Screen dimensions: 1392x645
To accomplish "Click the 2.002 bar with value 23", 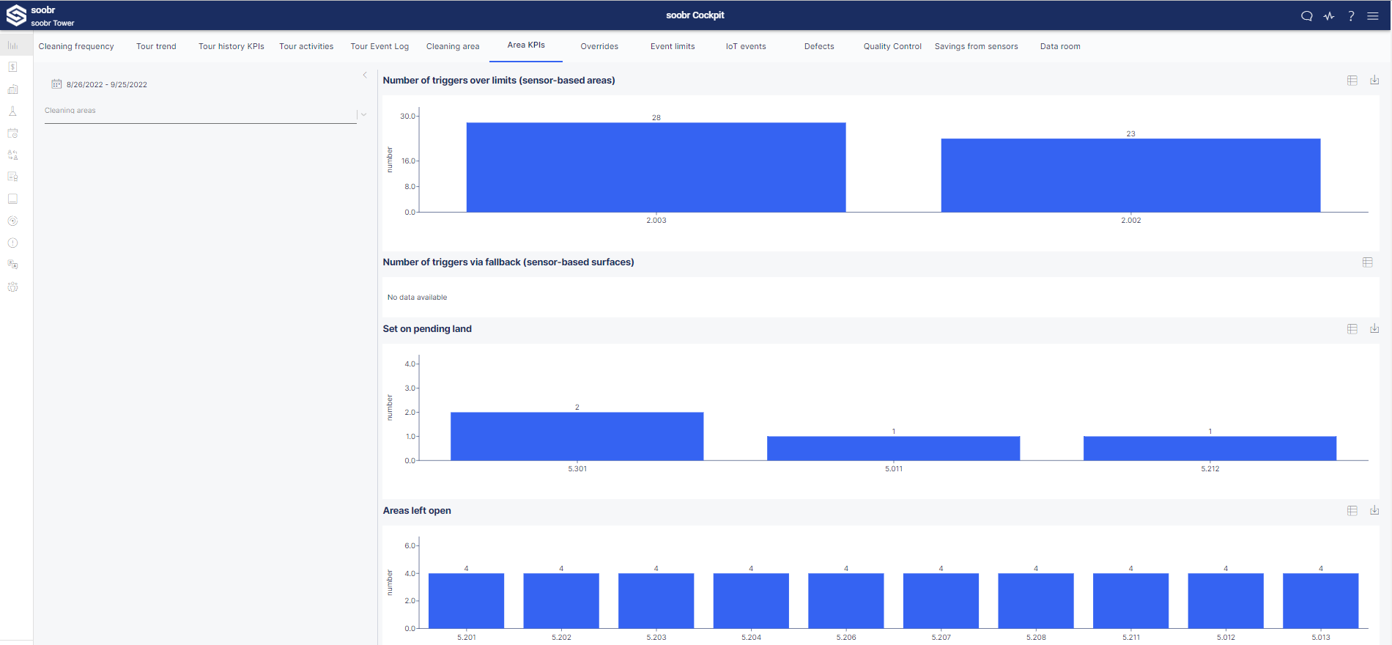I will [x=1130, y=175].
